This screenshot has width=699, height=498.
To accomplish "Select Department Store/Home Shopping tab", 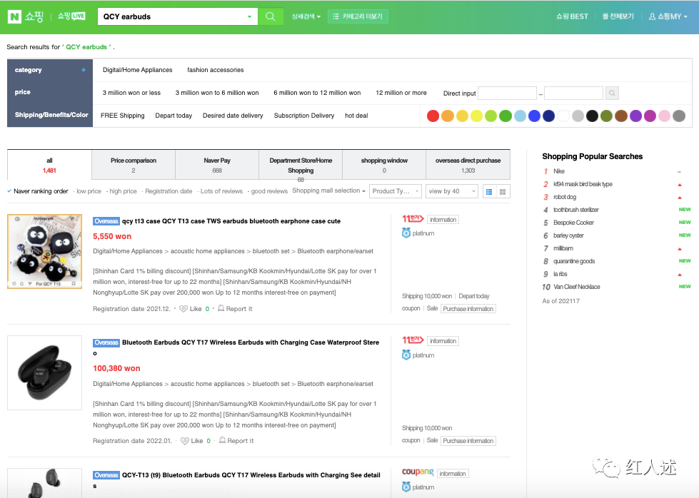I will point(301,166).
